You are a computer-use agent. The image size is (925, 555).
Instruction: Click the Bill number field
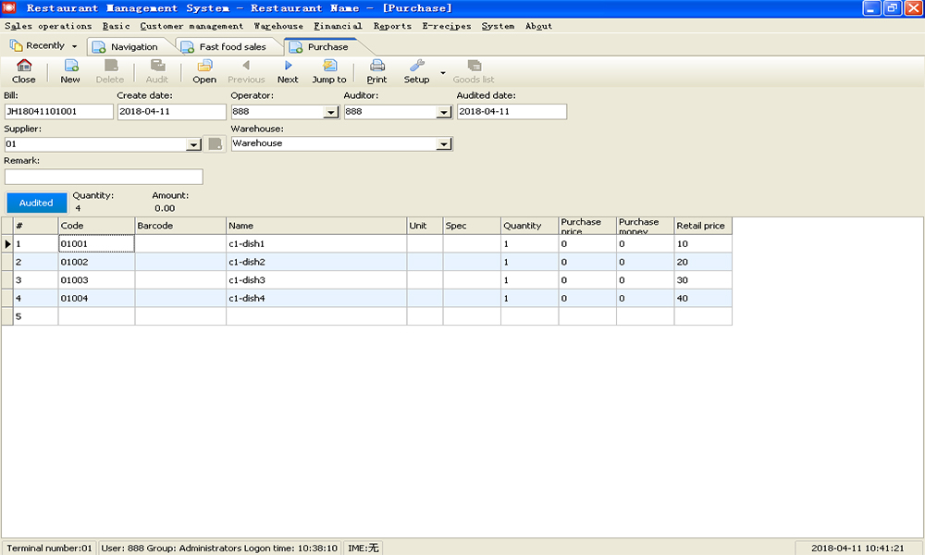(x=58, y=112)
